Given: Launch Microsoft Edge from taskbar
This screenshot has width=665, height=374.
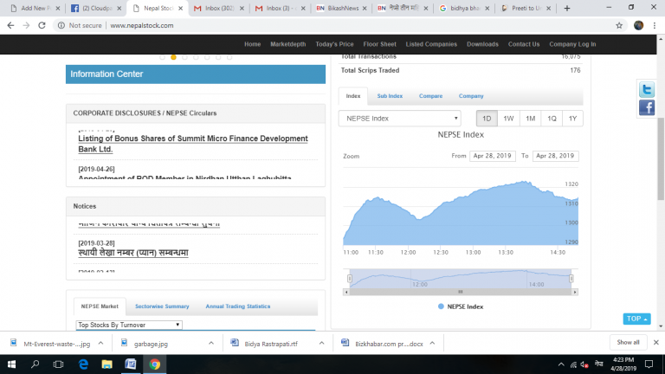Looking at the screenshot, I should [83, 364].
